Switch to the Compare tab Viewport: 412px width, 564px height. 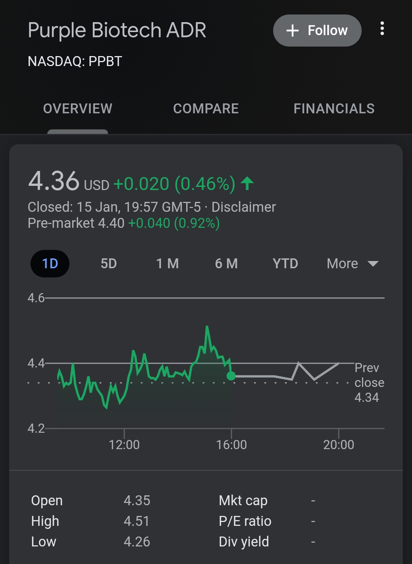[x=206, y=109]
